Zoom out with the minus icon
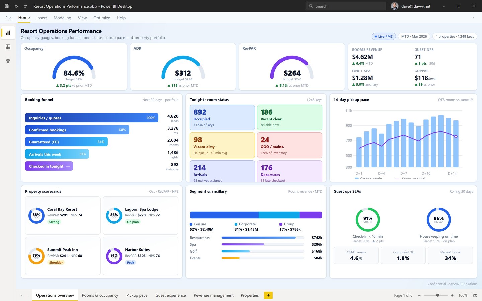The image size is (482, 301). 419,295
